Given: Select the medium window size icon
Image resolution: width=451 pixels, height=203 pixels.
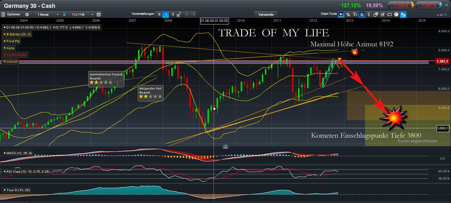Looking at the screenshot, I should 441,15.
